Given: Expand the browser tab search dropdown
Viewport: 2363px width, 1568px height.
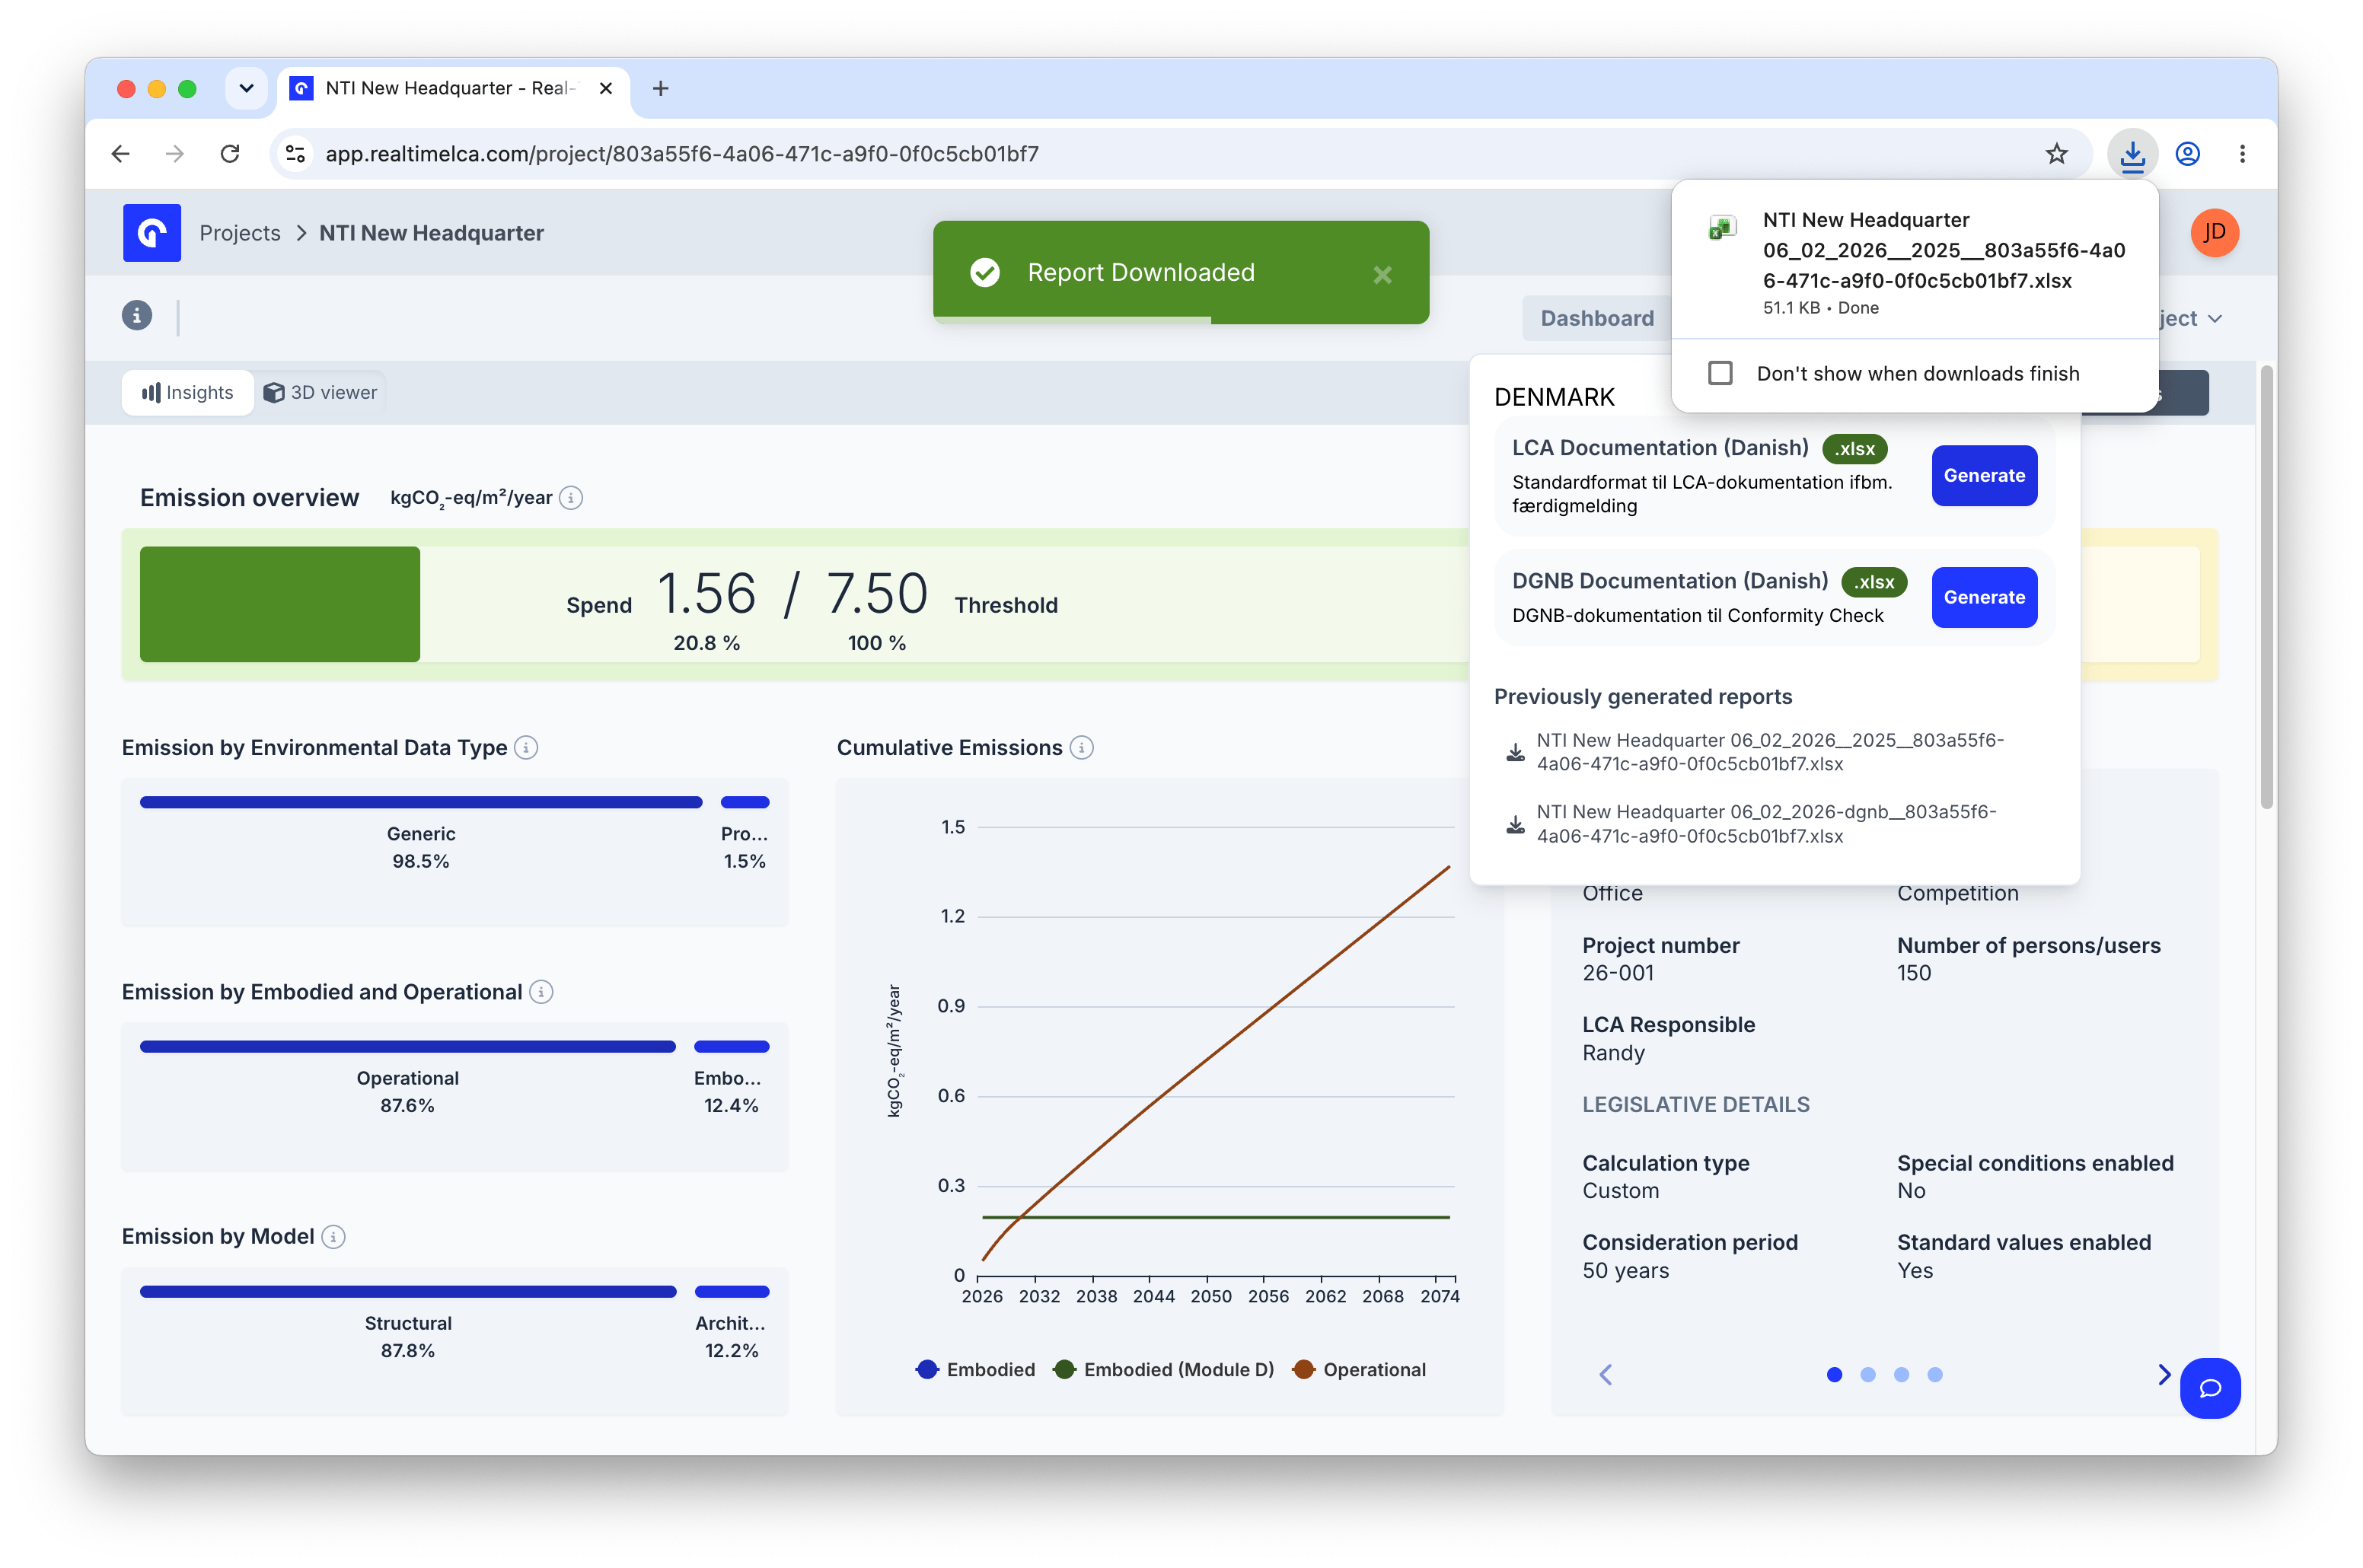Looking at the screenshot, I should (x=246, y=88).
